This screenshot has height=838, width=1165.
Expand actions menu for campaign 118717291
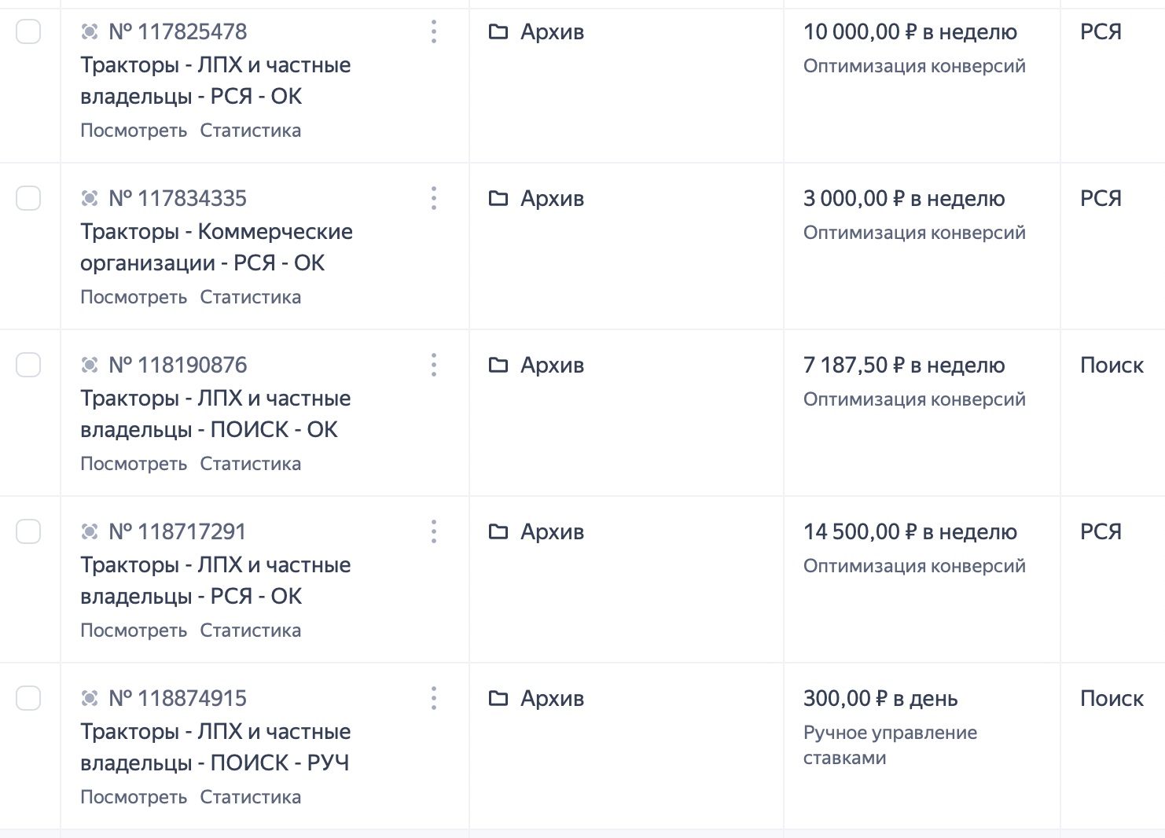point(434,532)
